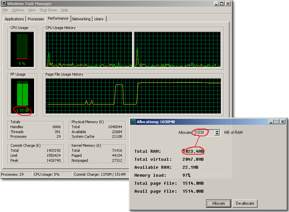Viewport: 289px width, 212px height.
Task: Decrease allocation with the spinner down arrow
Action: coord(217,134)
